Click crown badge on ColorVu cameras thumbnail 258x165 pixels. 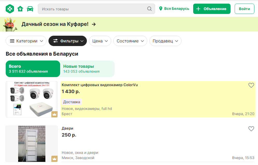pos(54,114)
